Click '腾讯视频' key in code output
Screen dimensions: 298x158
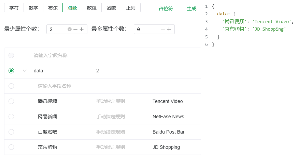point(234,21)
